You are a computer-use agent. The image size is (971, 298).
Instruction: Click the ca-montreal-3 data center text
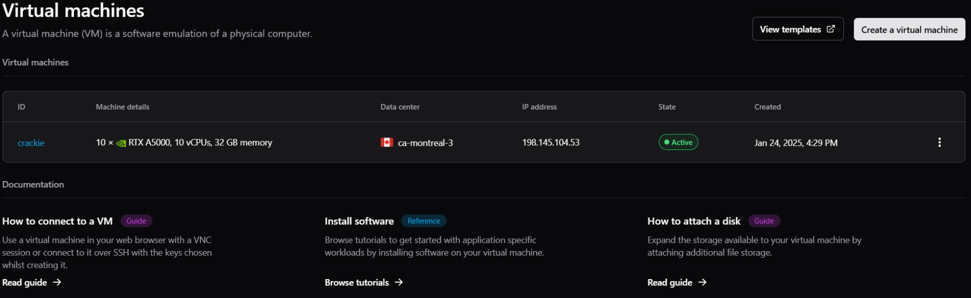click(x=425, y=143)
